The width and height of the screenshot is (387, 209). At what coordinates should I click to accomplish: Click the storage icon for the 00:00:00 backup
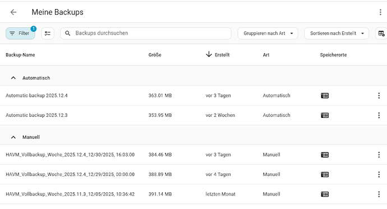325,174
